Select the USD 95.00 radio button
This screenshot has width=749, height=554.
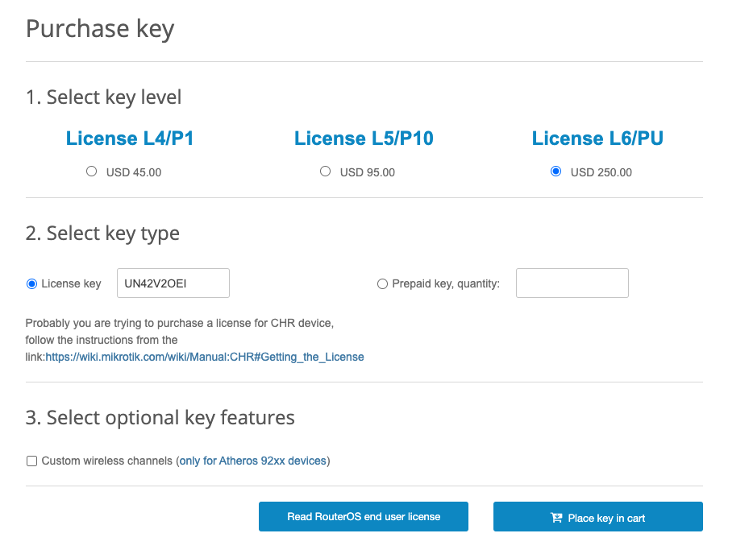[x=325, y=172]
